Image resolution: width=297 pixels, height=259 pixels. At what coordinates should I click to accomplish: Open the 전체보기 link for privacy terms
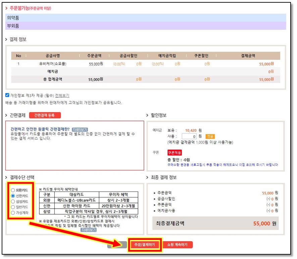62,96
